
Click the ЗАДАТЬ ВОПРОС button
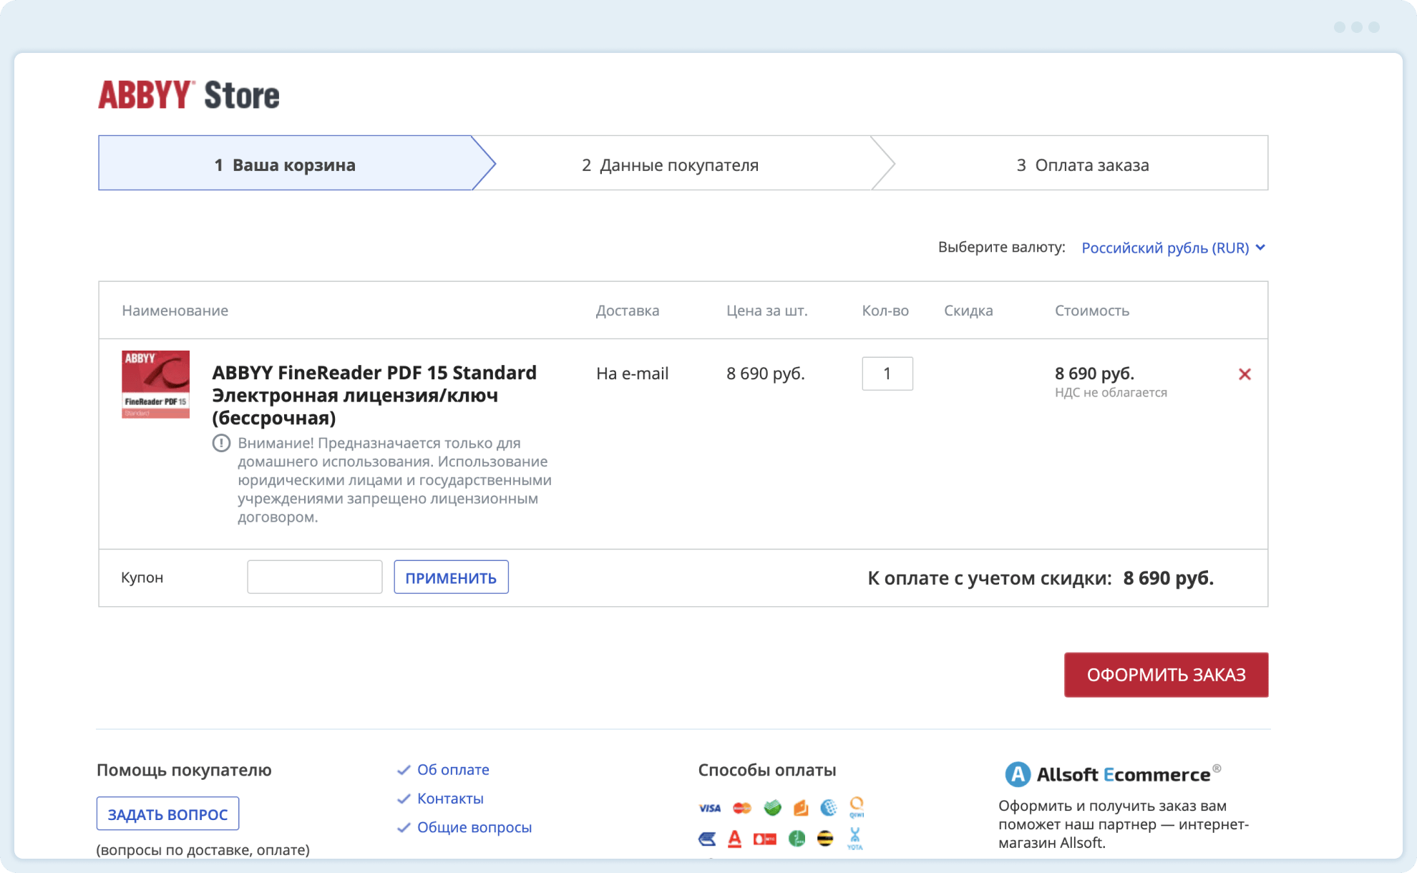[x=167, y=814]
